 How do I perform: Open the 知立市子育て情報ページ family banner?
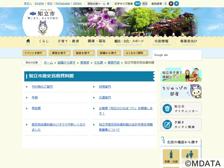pyautogui.click(x=181, y=75)
